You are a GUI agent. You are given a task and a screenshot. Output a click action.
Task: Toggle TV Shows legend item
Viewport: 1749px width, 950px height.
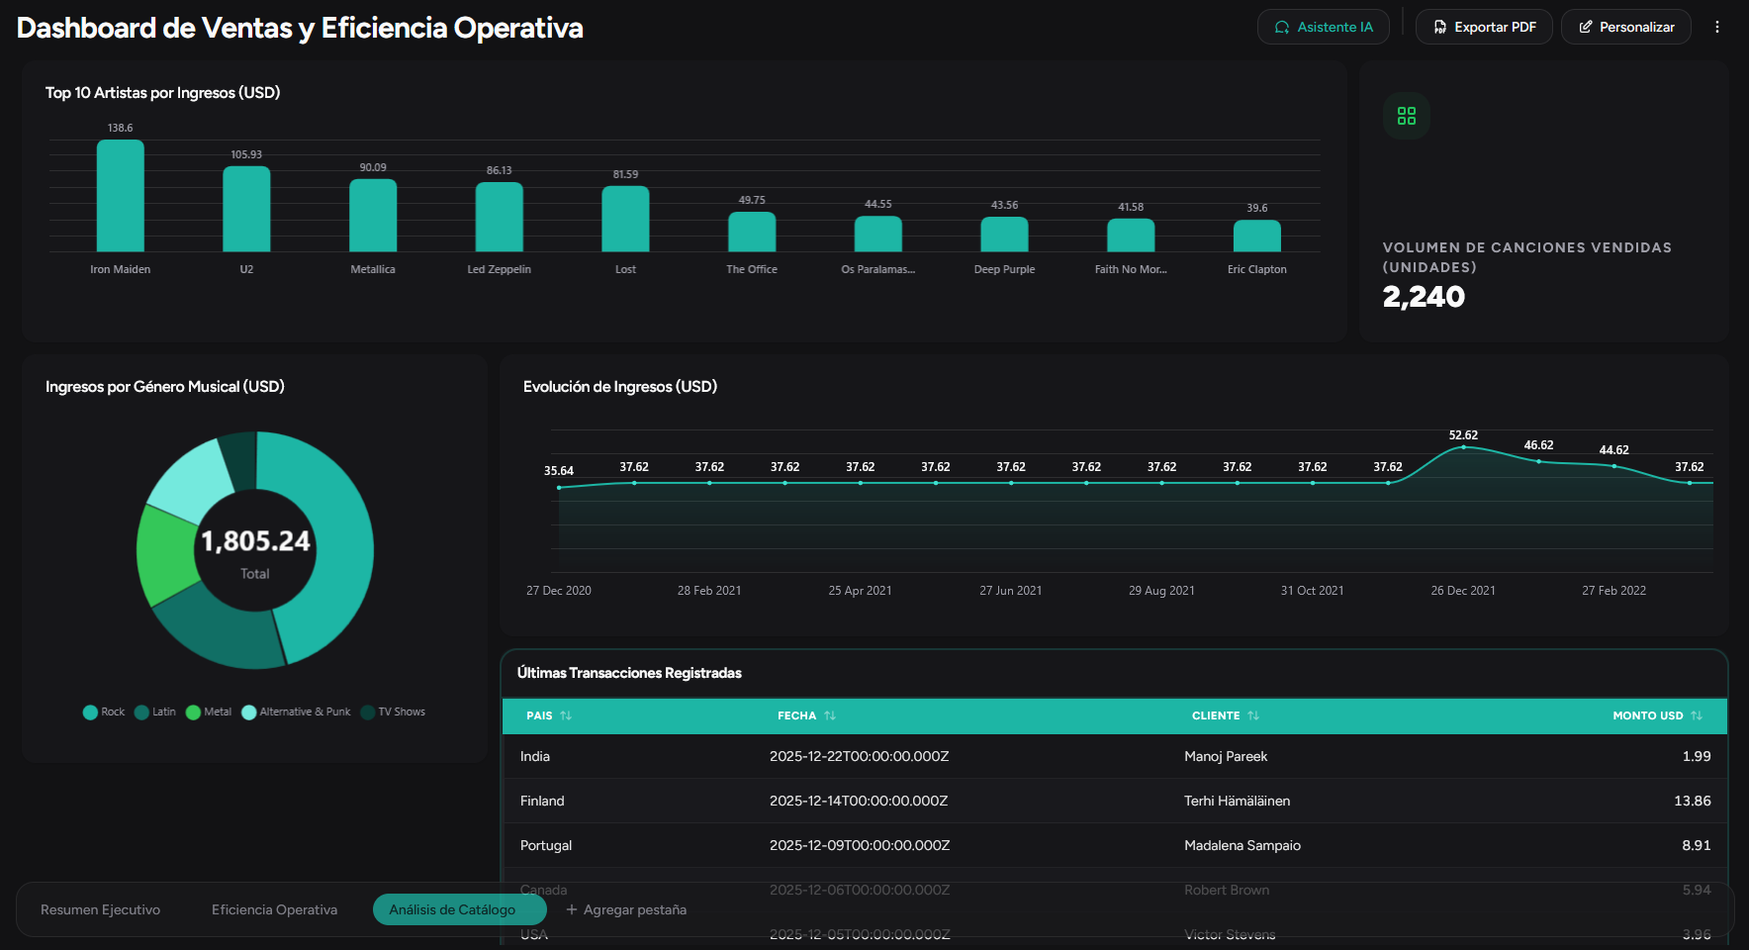point(393,712)
